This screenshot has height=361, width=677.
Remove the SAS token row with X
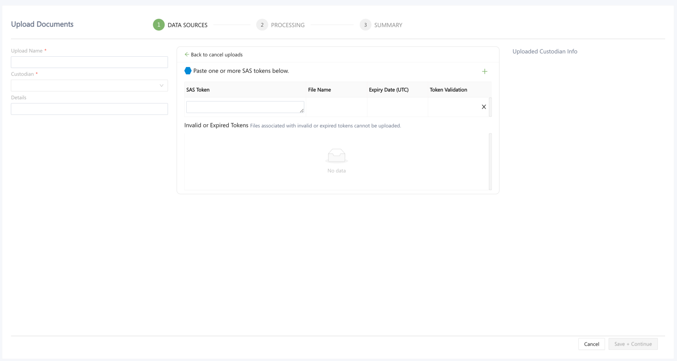tap(484, 107)
